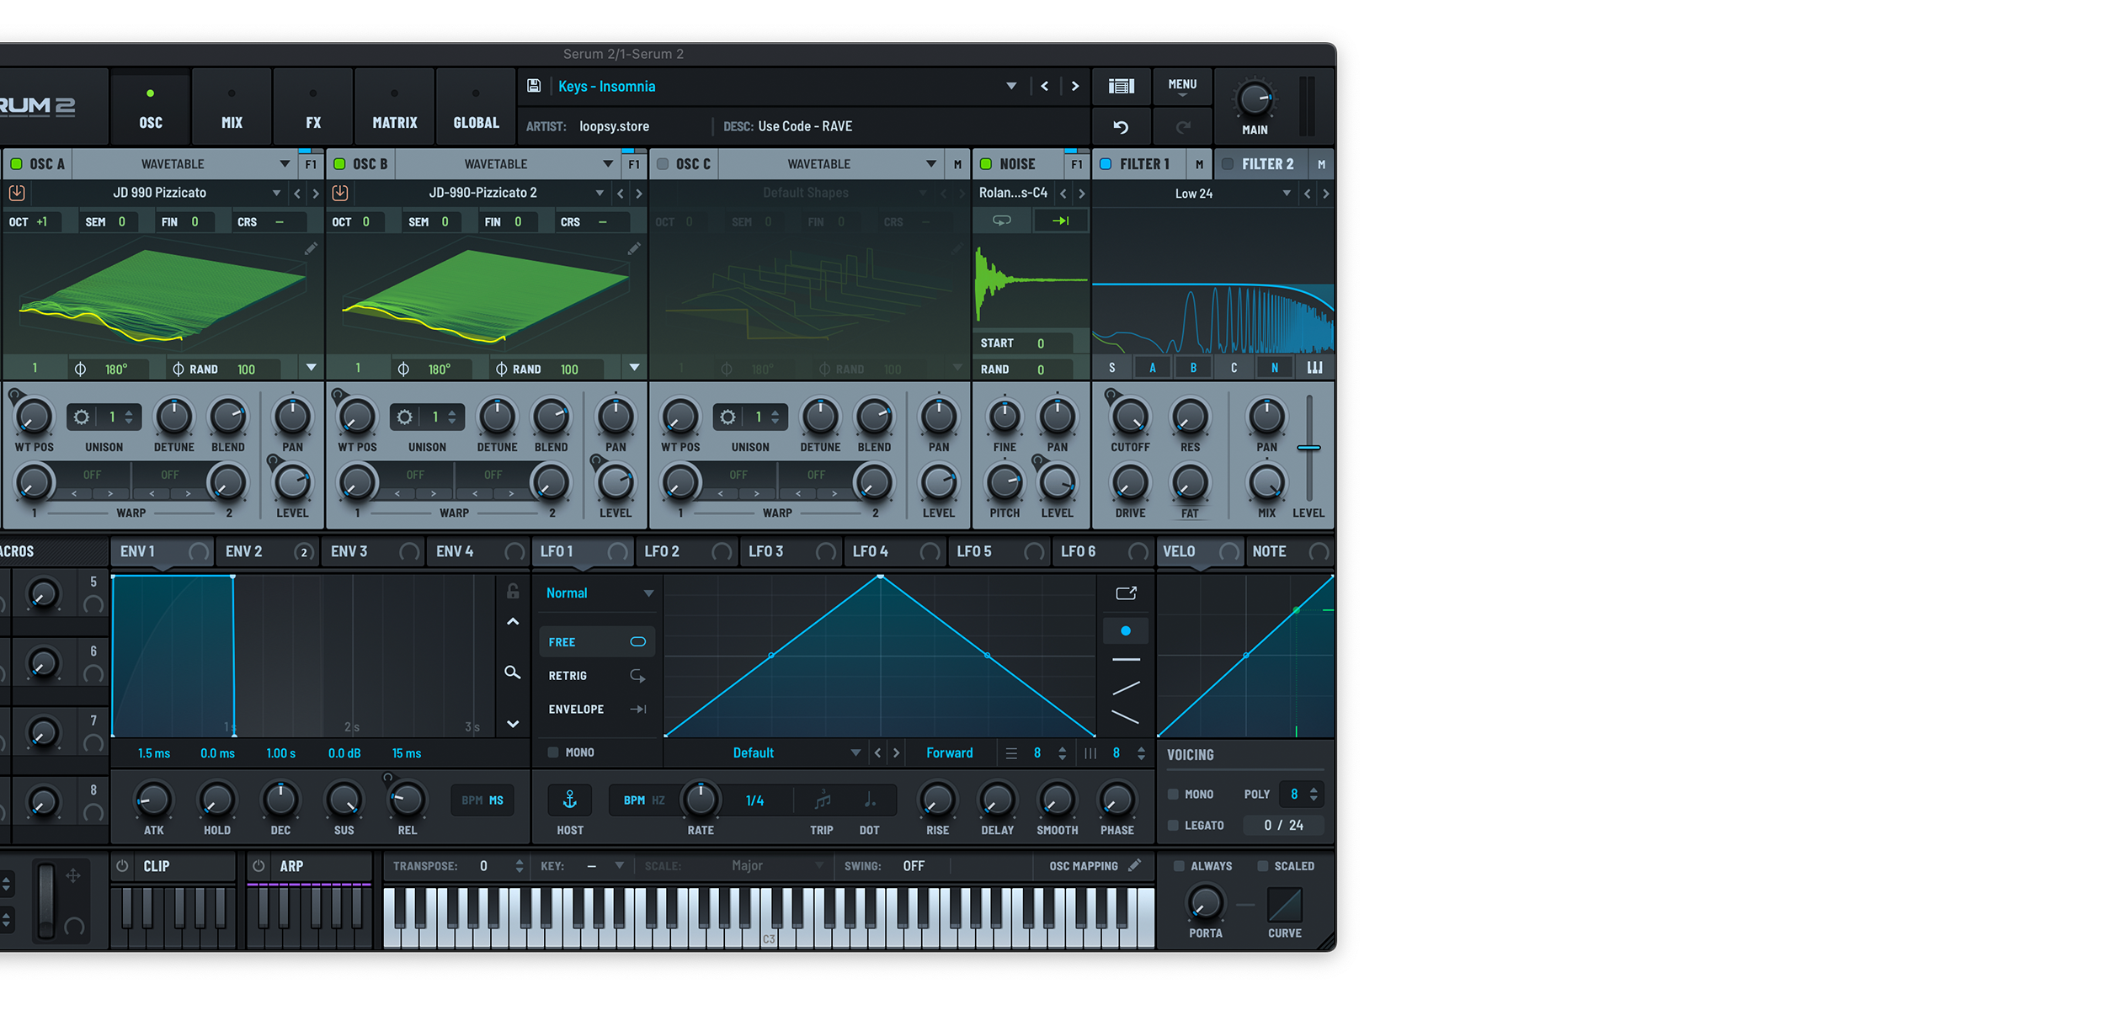The width and height of the screenshot is (2105, 1010).
Task: Select the LFO 2 tab
Action: click(x=686, y=551)
